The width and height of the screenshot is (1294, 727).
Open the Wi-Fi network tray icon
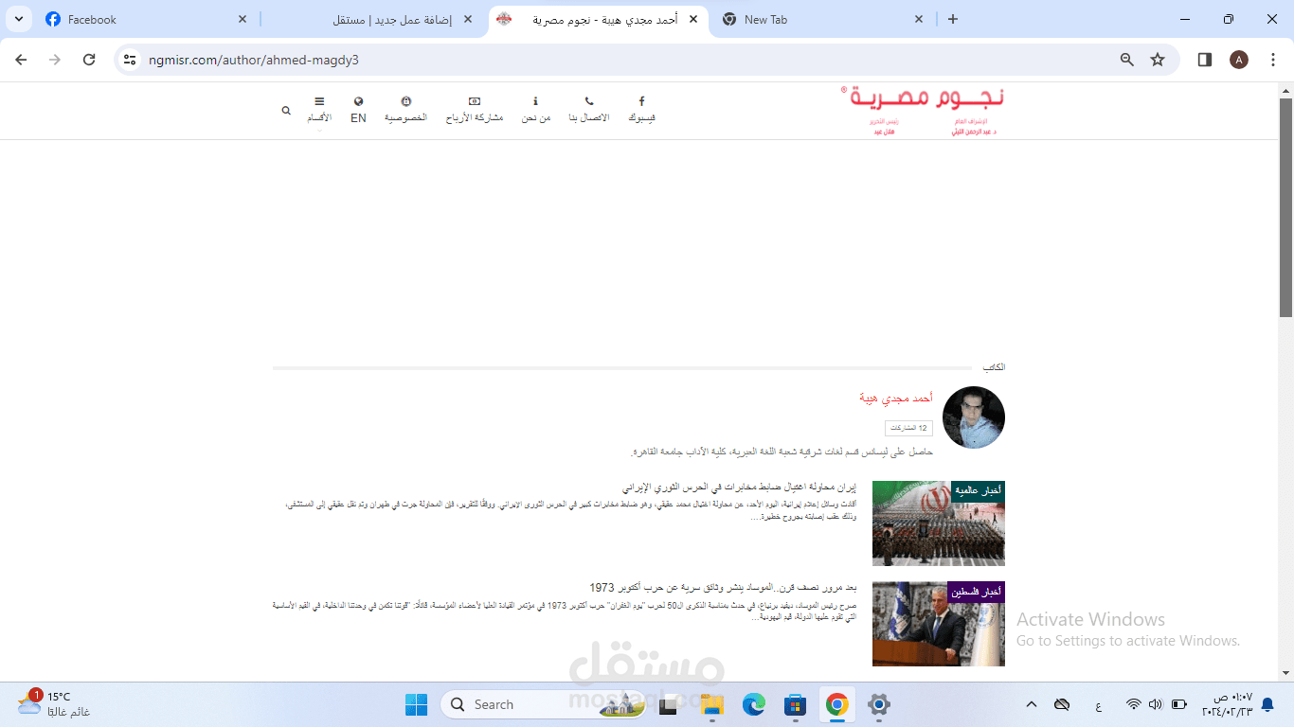pos(1134,704)
